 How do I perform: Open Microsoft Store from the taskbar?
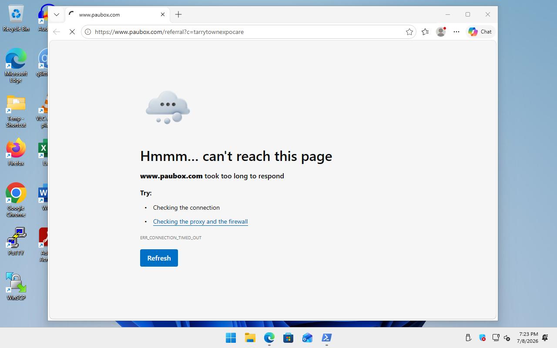pyautogui.click(x=288, y=338)
